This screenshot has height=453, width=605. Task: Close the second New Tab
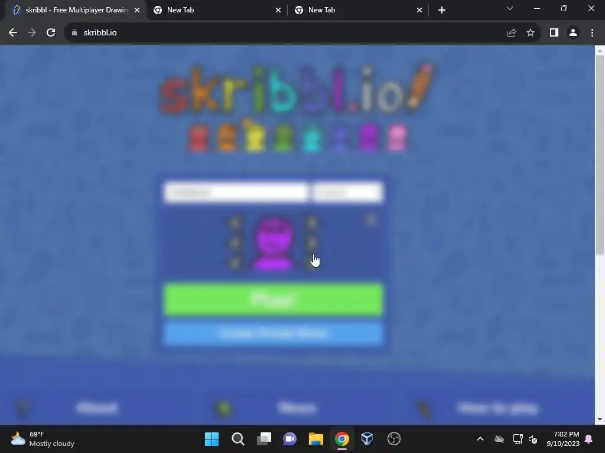click(x=419, y=10)
